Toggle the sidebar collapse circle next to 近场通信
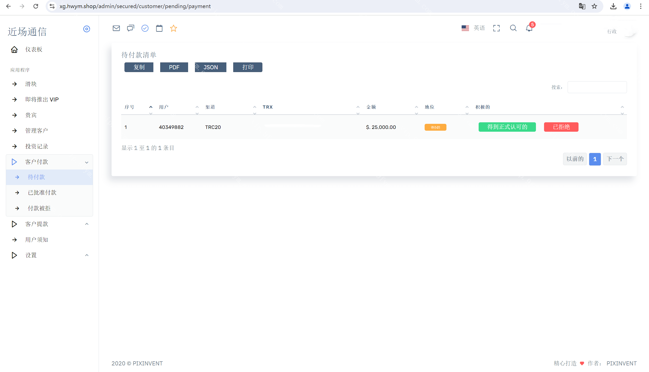The height and width of the screenshot is (372, 649). point(86,29)
